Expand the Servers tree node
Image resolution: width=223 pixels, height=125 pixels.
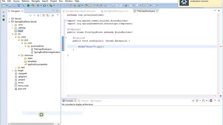click(9, 19)
